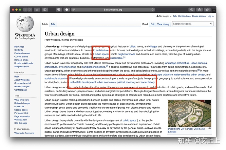The image size is (226, 150).
Task: Open Random article
Action: pos(21,60)
